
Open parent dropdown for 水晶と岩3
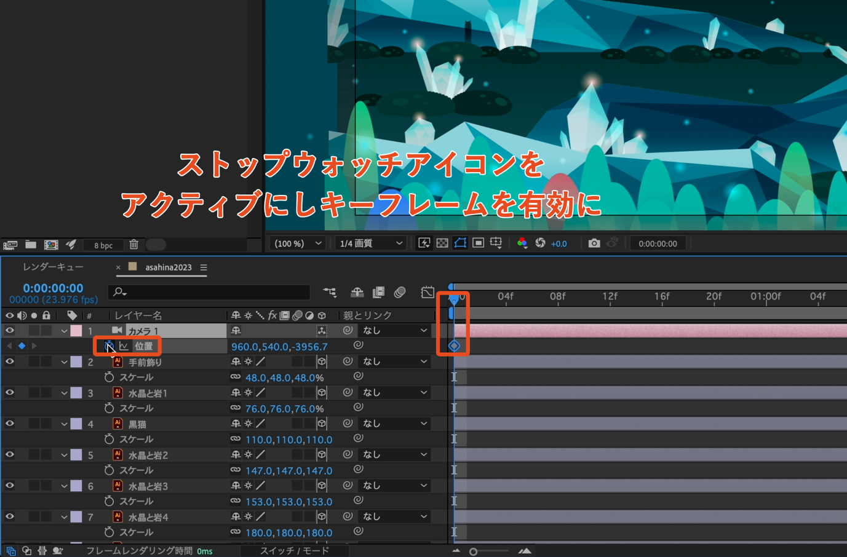[394, 486]
